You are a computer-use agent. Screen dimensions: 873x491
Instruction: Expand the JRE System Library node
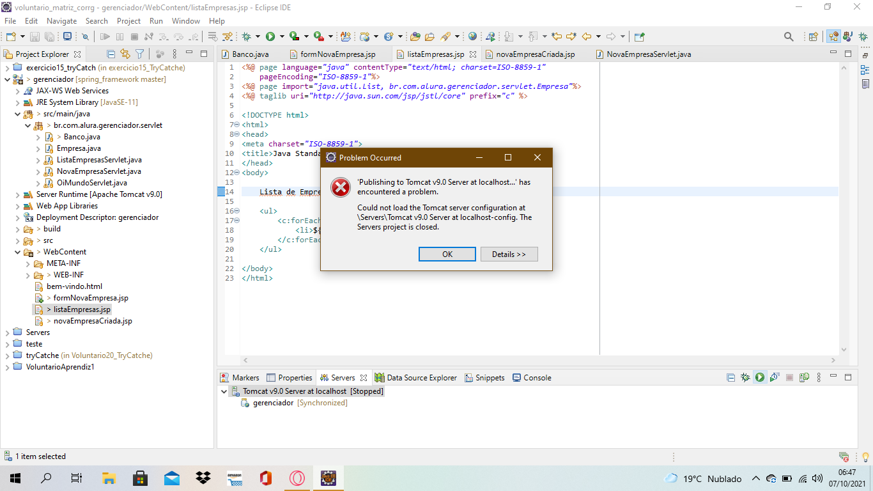pos(17,102)
